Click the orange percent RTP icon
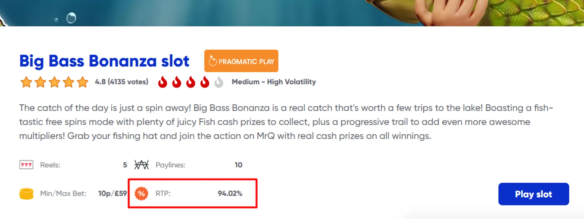The width and height of the screenshot is (584, 220). click(141, 194)
